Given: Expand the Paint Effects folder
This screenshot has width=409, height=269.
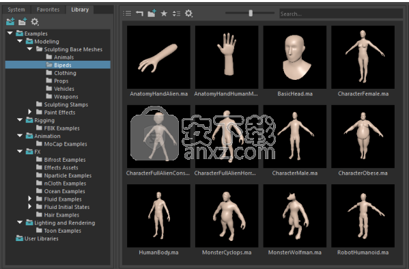Looking at the screenshot, I should coord(30,112).
